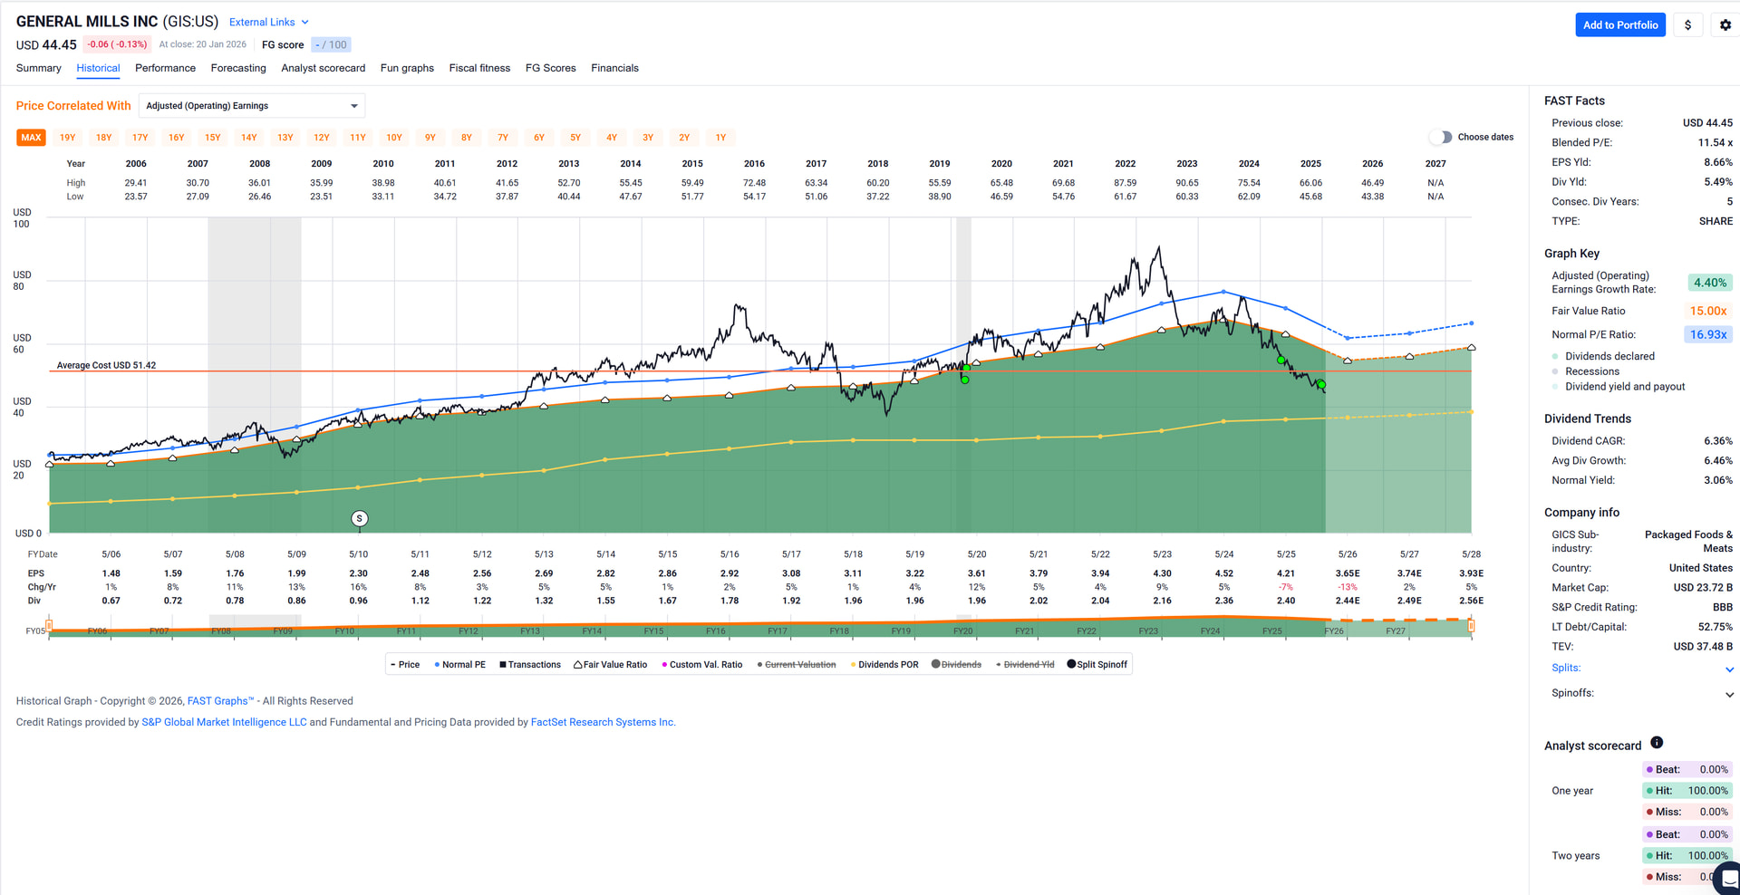Open the Financials tab
The width and height of the screenshot is (1740, 895).
pyautogui.click(x=614, y=68)
